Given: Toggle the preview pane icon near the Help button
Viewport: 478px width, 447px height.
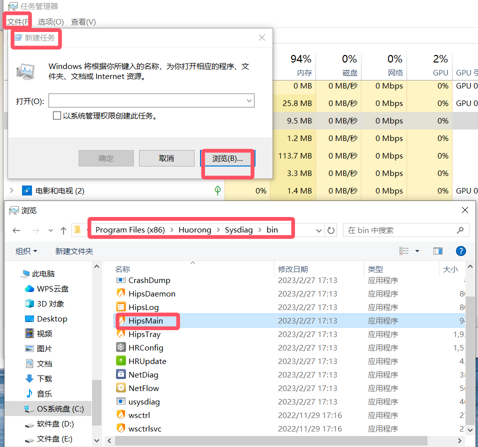Looking at the screenshot, I should [x=438, y=250].
